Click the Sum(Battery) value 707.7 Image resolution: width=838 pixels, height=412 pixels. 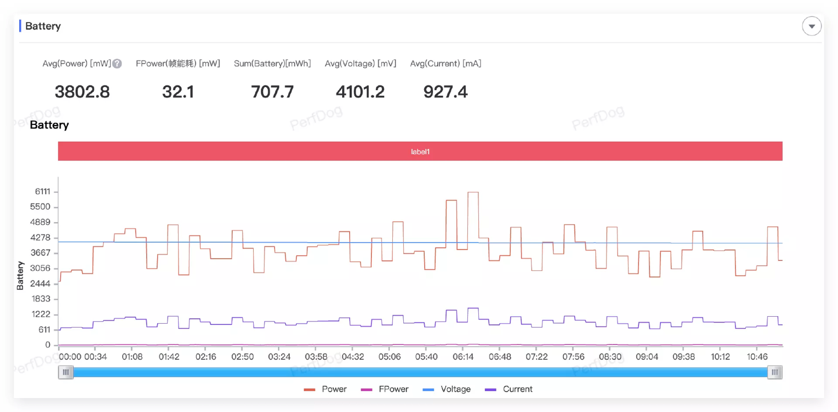pyautogui.click(x=272, y=92)
